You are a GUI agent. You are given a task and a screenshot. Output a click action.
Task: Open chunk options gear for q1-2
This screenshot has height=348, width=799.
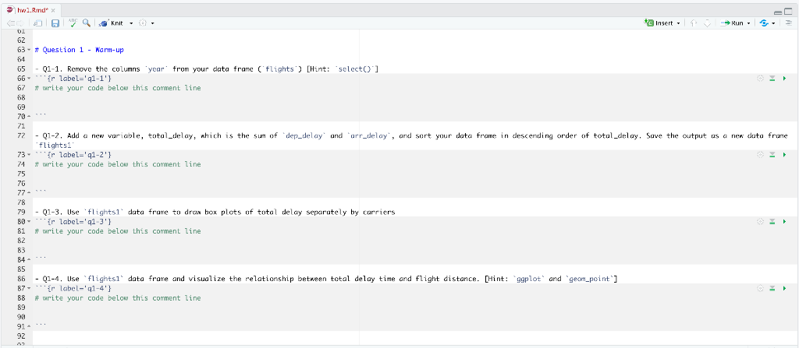pyautogui.click(x=760, y=155)
